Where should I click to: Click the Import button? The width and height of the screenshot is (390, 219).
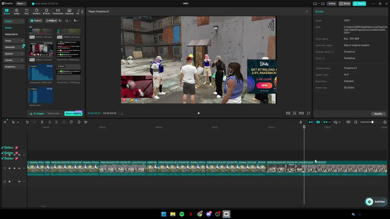pyautogui.click(x=36, y=21)
